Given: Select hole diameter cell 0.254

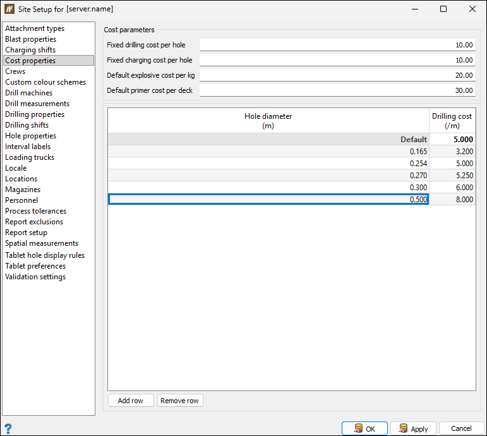Looking at the screenshot, I should (268, 164).
